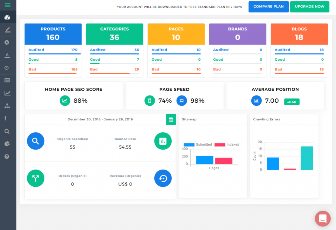Click the Products card header
The image size is (336, 230).
[53, 34]
